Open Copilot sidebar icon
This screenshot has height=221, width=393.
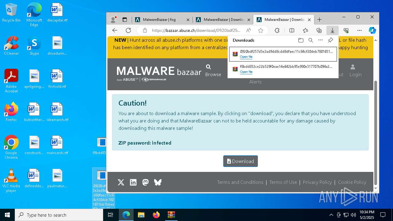pyautogui.click(x=372, y=30)
